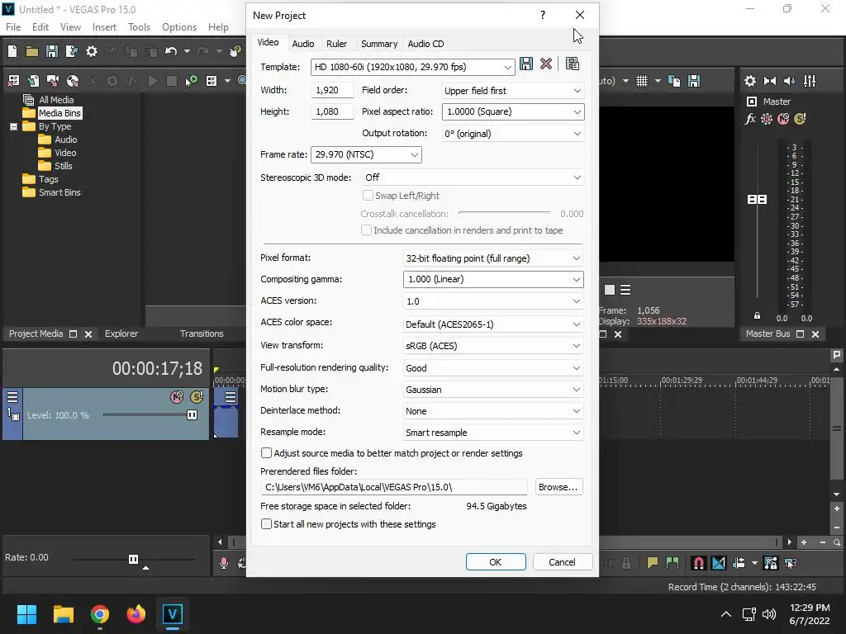
Task: Click the dialog help question mark button
Action: pos(543,15)
